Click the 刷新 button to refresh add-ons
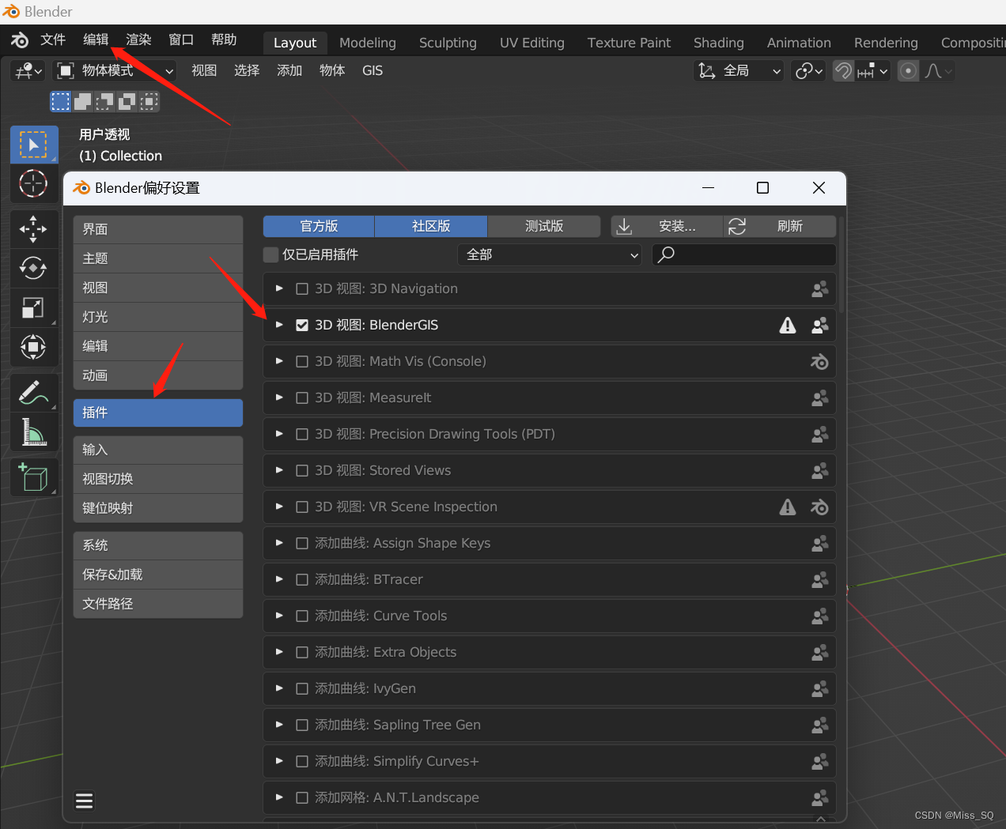 click(x=779, y=226)
